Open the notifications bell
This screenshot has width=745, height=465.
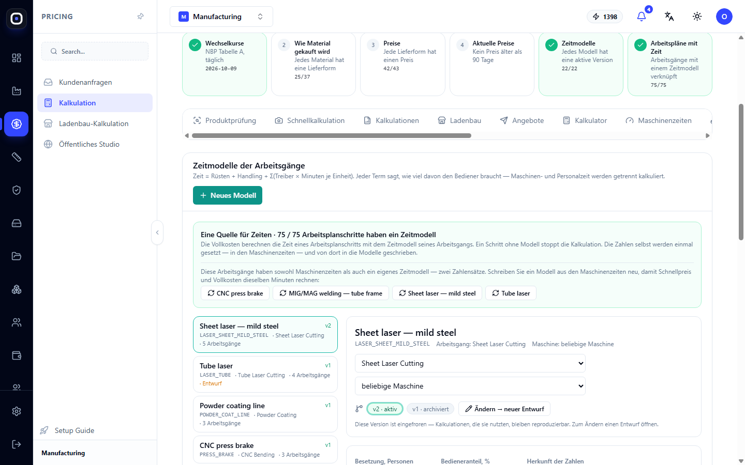[x=642, y=17]
